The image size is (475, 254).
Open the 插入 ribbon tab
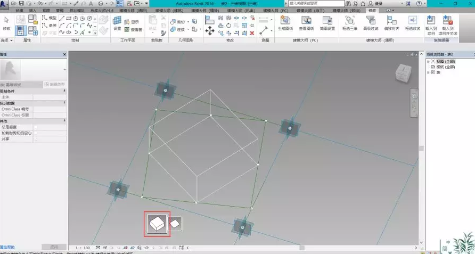click(32, 11)
